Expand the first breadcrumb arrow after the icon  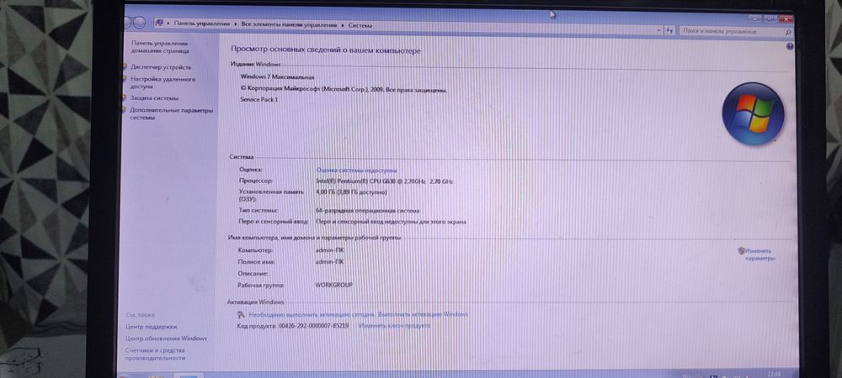168,24
